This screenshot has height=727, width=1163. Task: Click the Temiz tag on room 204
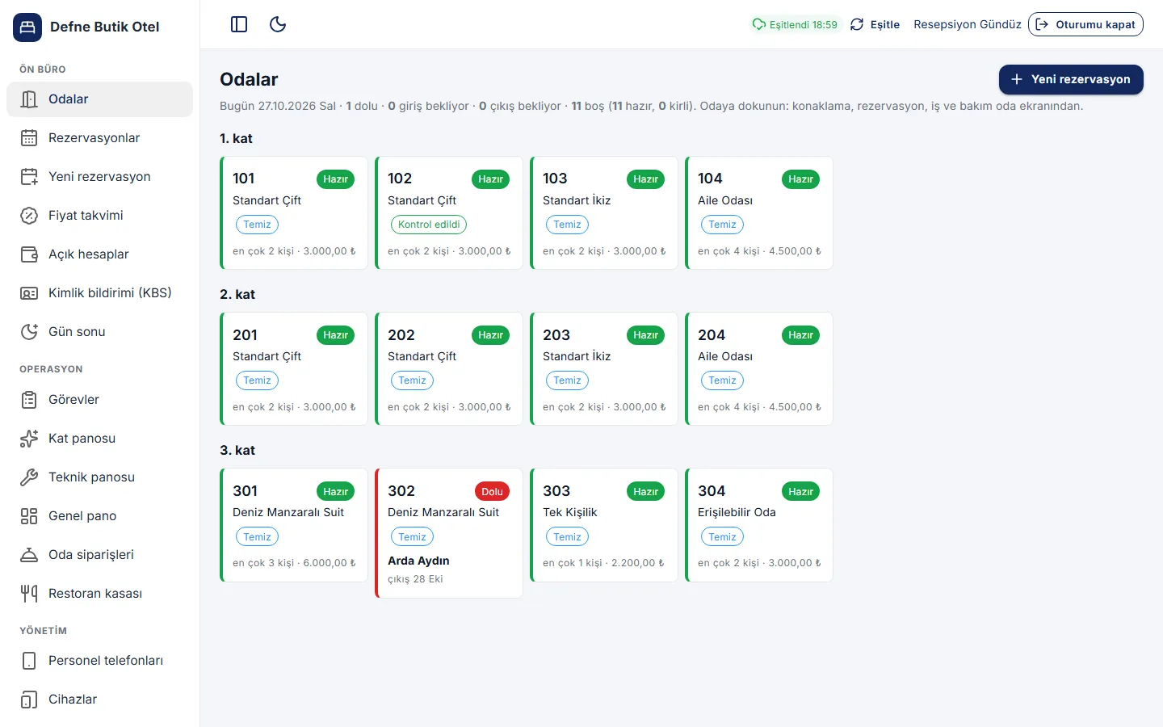(722, 380)
